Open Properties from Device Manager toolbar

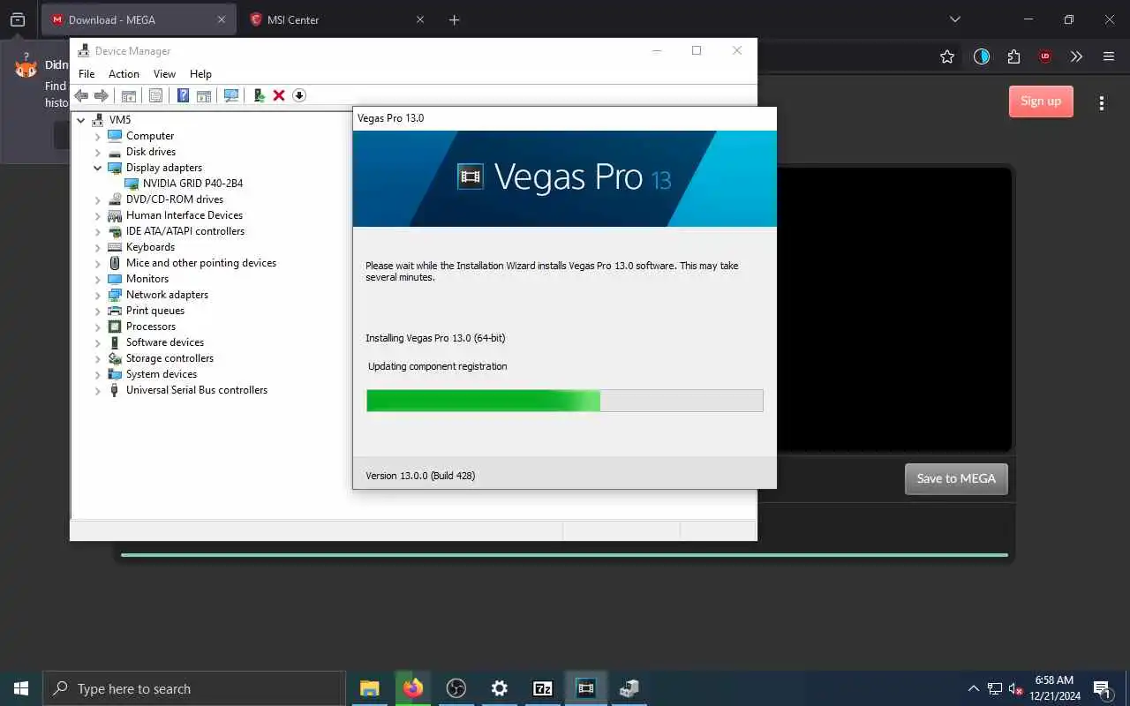point(155,95)
